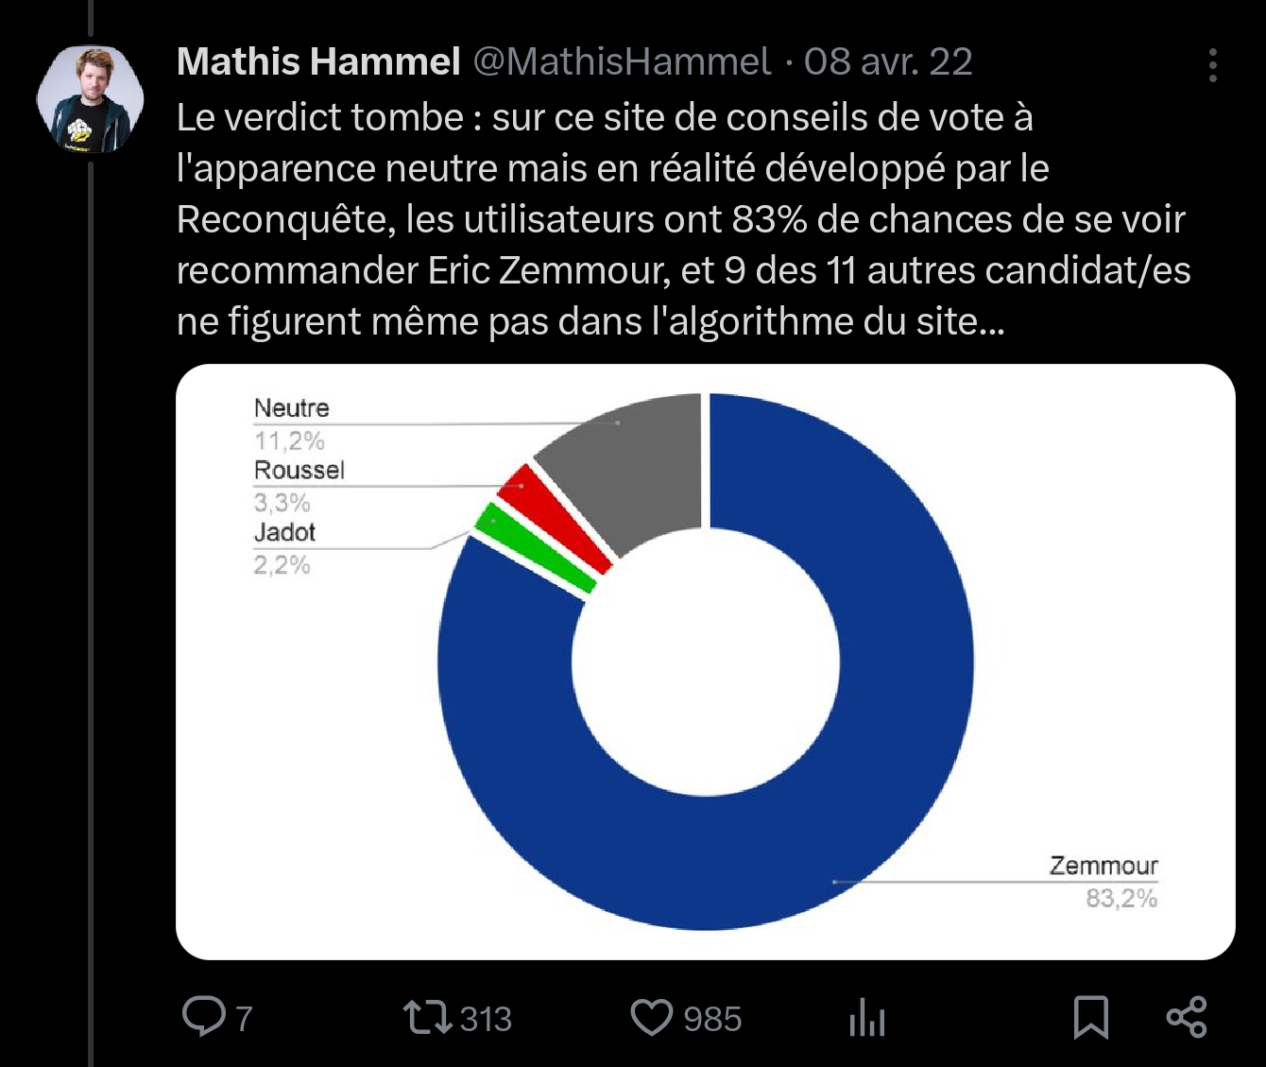Click the share icon

[1187, 1018]
